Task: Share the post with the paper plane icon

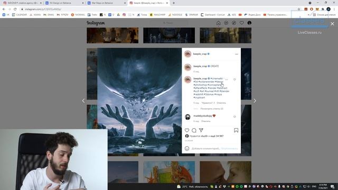Action: tap(201, 130)
